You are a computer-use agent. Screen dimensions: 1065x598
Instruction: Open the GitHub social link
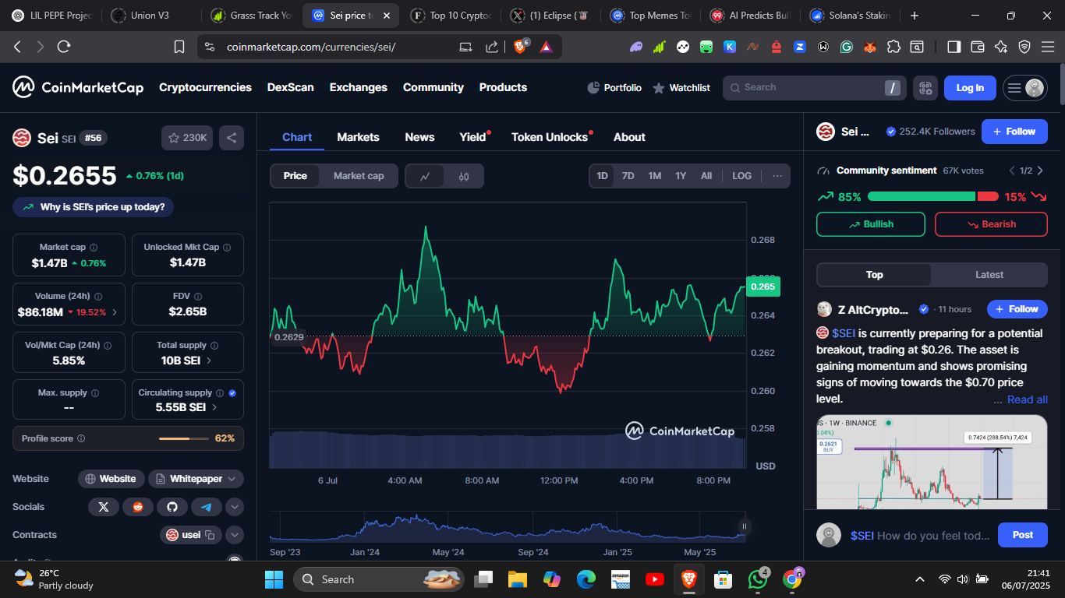[x=172, y=507]
